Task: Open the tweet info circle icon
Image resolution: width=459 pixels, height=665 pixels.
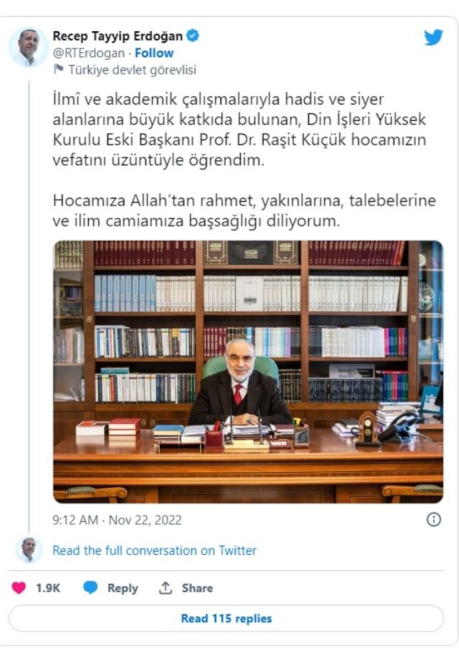Action: tap(434, 519)
